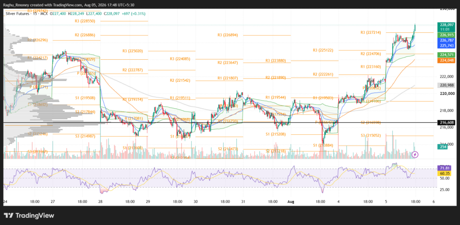Click the 27 date label on time axis

tap(53, 202)
